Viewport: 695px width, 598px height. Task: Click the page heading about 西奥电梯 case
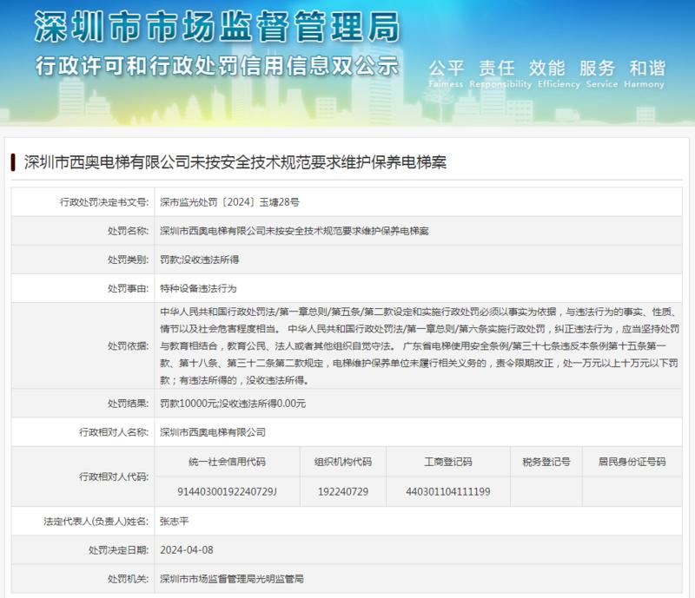235,162
